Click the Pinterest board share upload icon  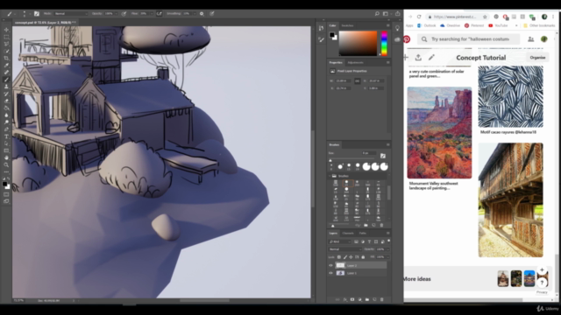(x=418, y=58)
